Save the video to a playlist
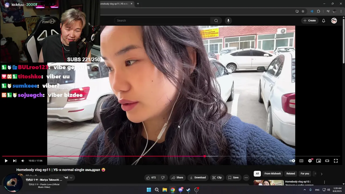The image size is (345, 194). point(233,178)
